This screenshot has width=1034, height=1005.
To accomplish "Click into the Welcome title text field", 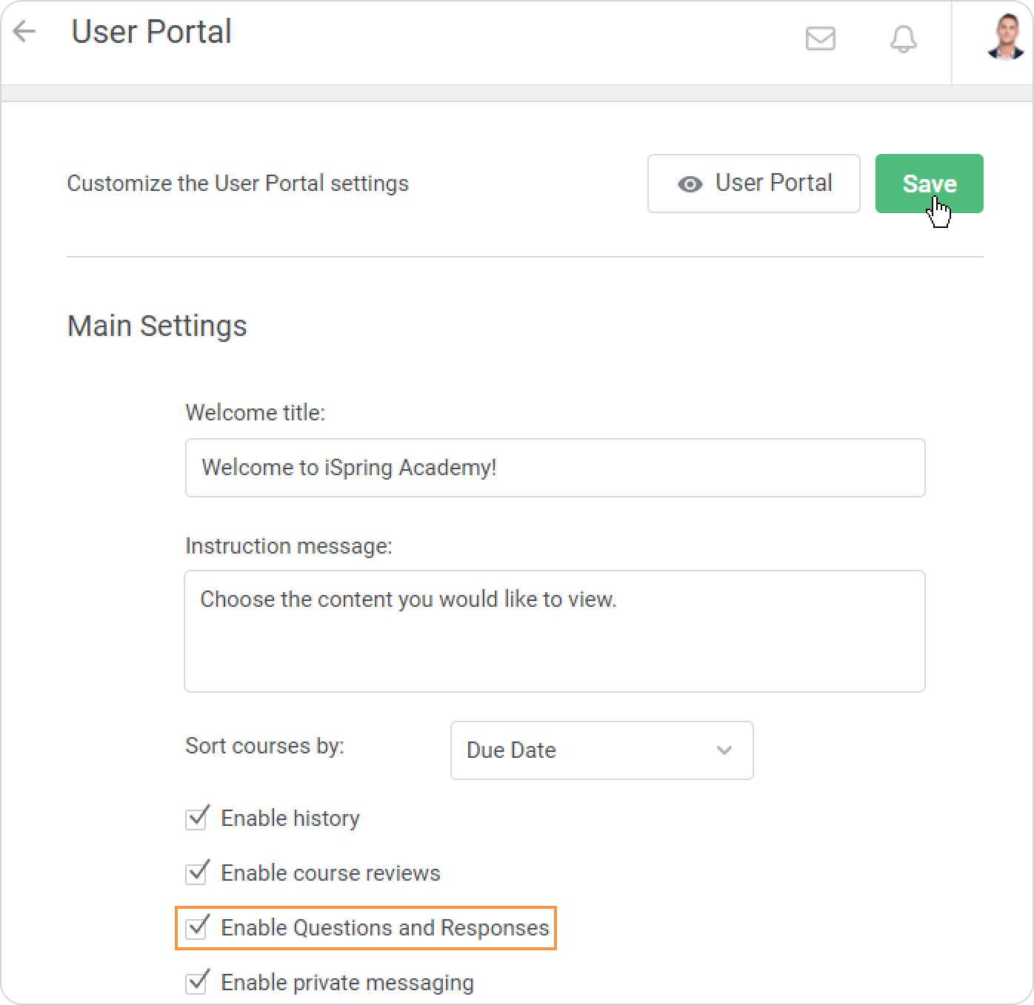I will tap(554, 468).
